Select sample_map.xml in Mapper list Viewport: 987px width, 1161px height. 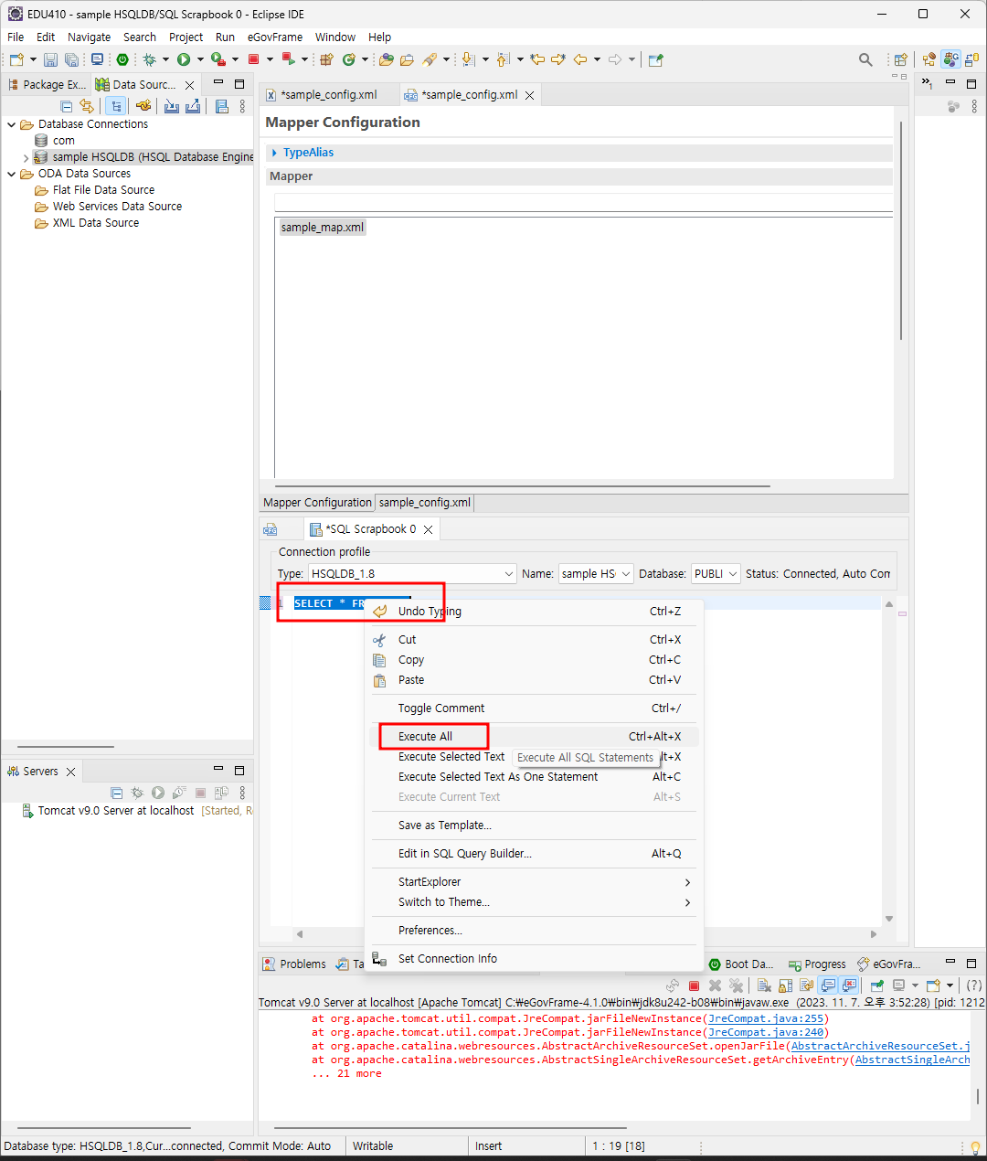click(323, 228)
